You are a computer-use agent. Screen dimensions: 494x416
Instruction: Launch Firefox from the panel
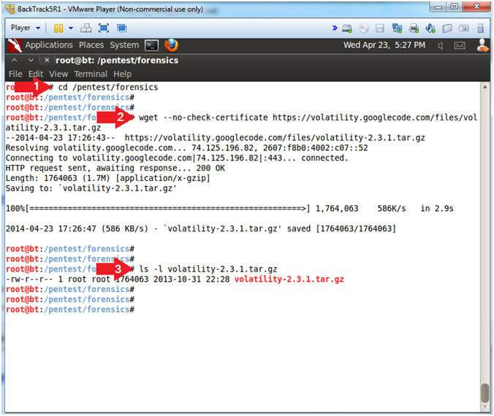pos(171,45)
